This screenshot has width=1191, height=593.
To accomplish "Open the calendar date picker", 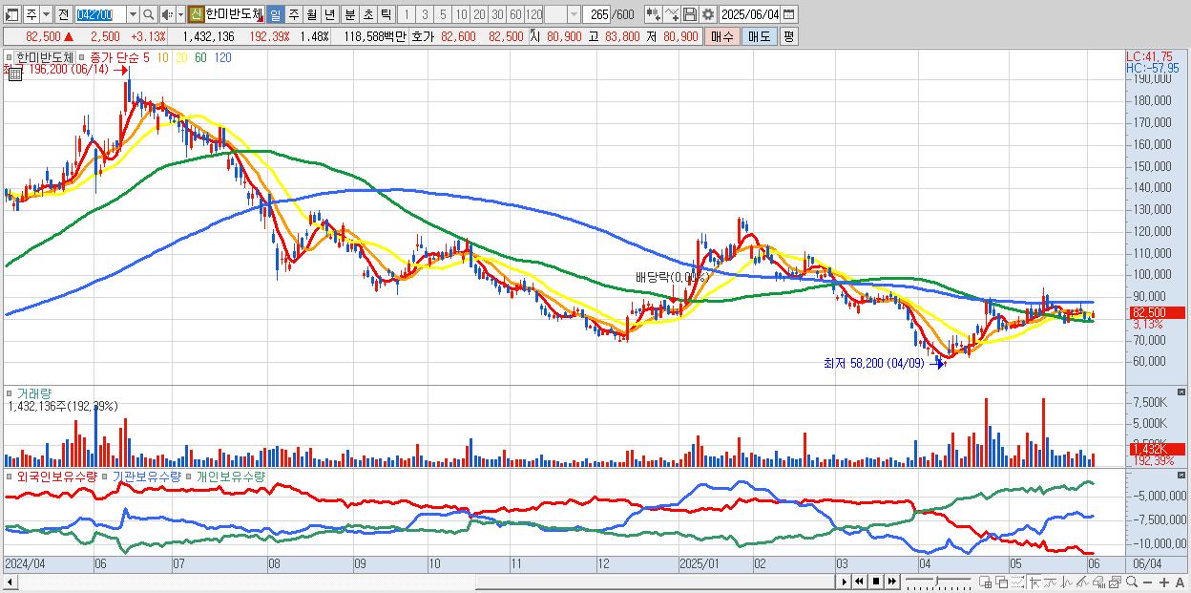I will click(789, 14).
